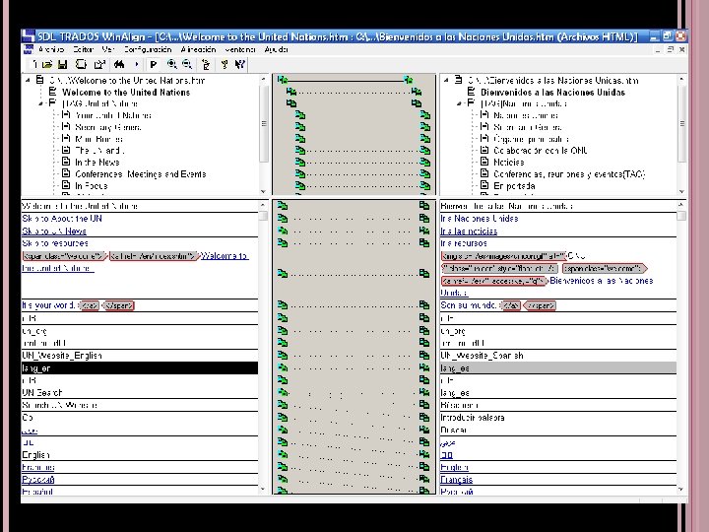Click the document icon beside 'En portada'
Viewport: 709px width, 532px height.
484,185
